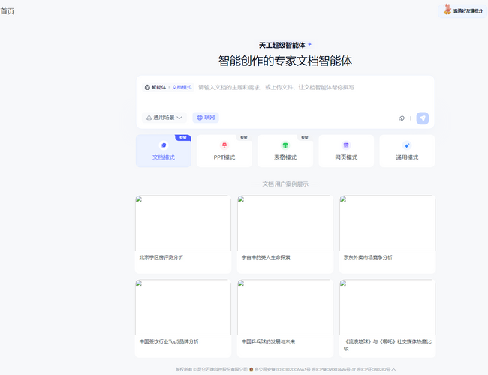Click the sparkle icon beside 天工超级智能体
Image resolution: width=488 pixels, height=375 pixels.
click(309, 45)
